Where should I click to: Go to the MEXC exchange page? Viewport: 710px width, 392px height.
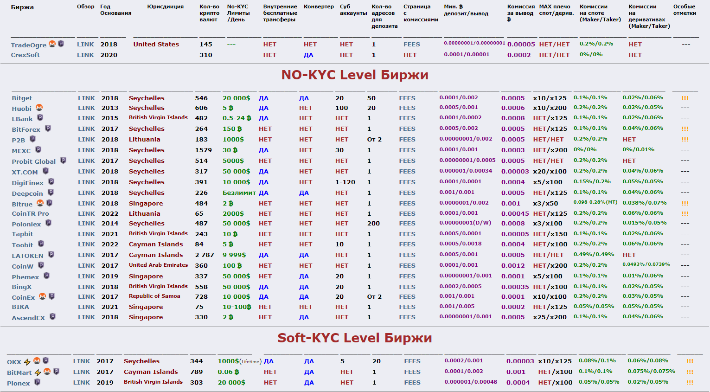pyautogui.click(x=21, y=151)
